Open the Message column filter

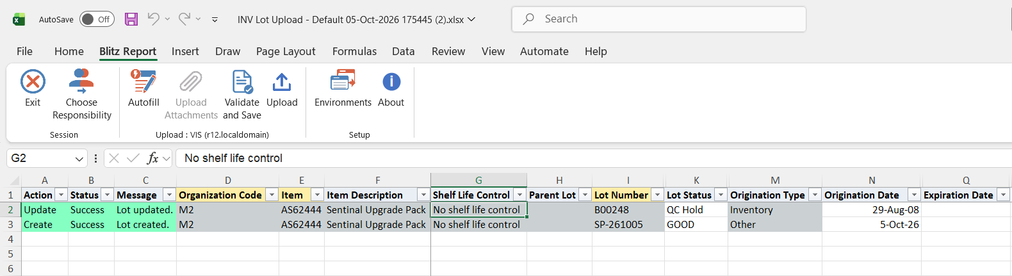[x=169, y=195]
